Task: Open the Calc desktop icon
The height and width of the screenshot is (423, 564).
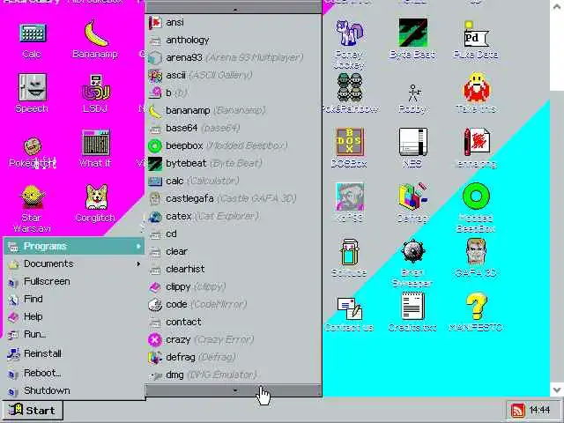Action: click(x=32, y=40)
